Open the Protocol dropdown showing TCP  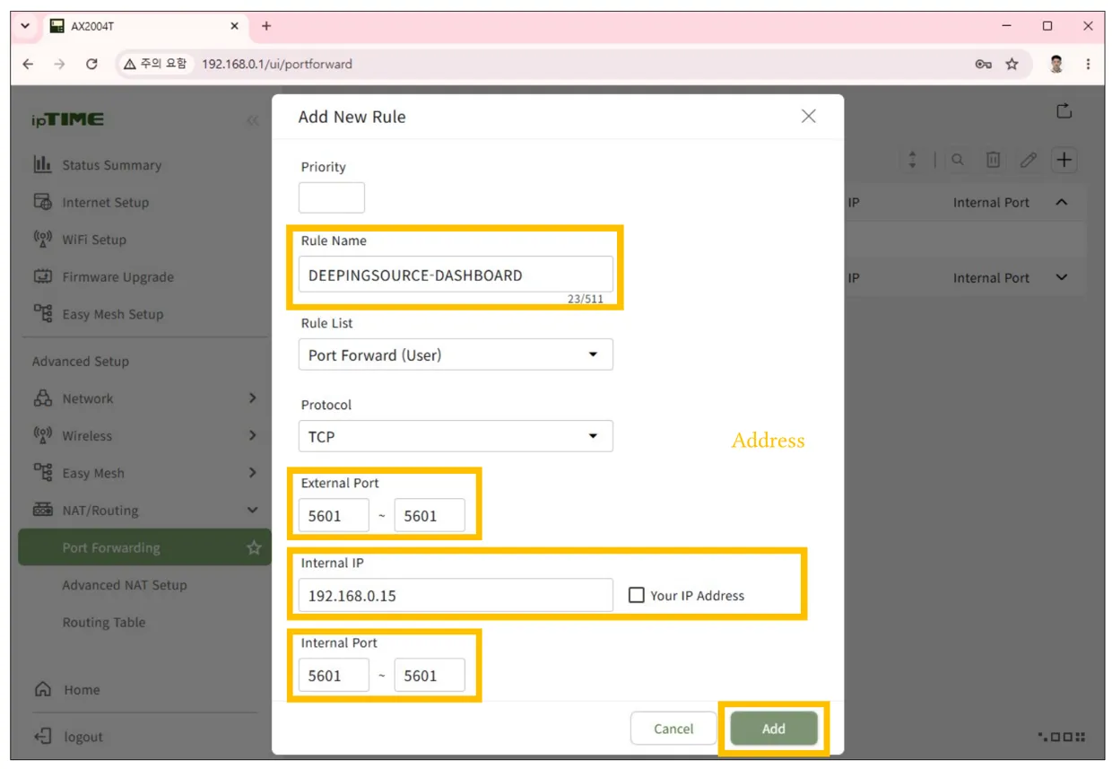[x=456, y=436]
